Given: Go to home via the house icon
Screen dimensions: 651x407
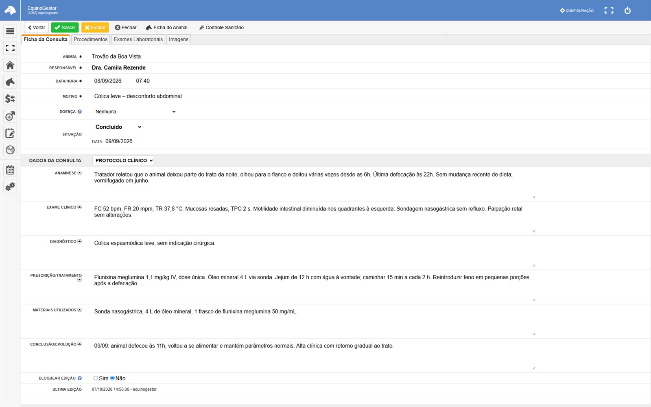Looking at the screenshot, I should coord(10,65).
